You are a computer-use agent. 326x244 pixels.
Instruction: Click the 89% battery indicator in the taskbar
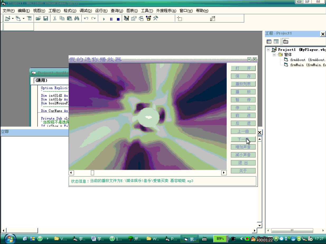[x=220, y=239]
